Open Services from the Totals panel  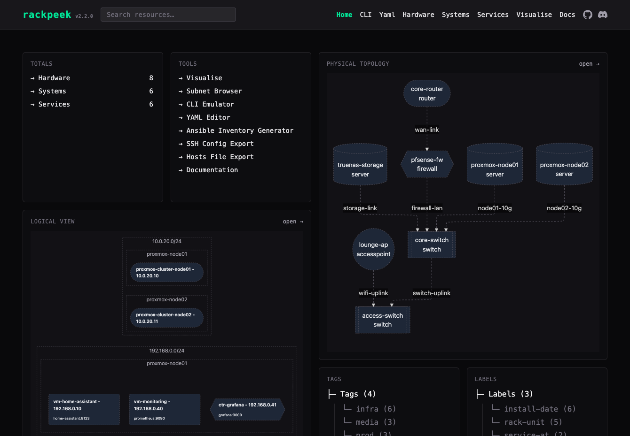coord(93,104)
